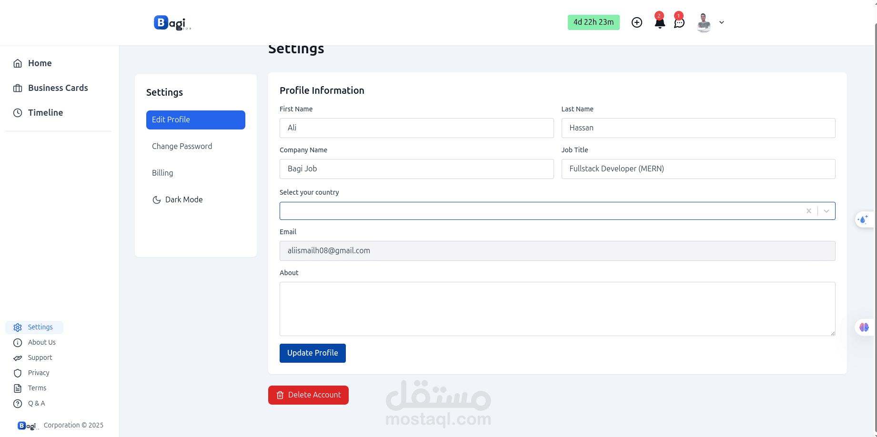
Task: Click the user avatar photo
Action: point(704,22)
